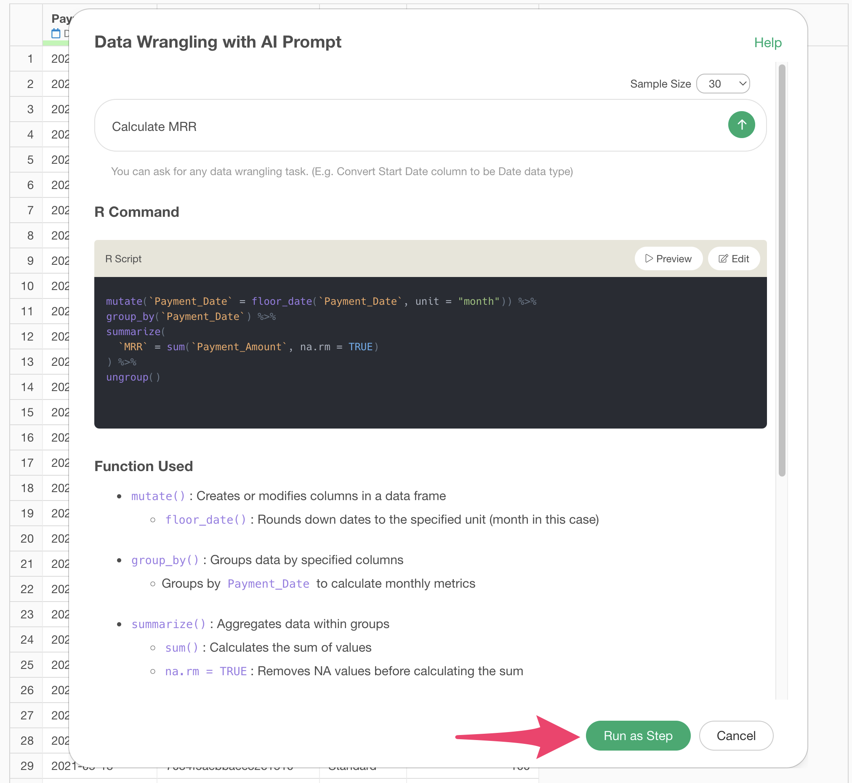The width and height of the screenshot is (852, 783).
Task: Click the sum() function reference
Action: pyautogui.click(x=181, y=648)
